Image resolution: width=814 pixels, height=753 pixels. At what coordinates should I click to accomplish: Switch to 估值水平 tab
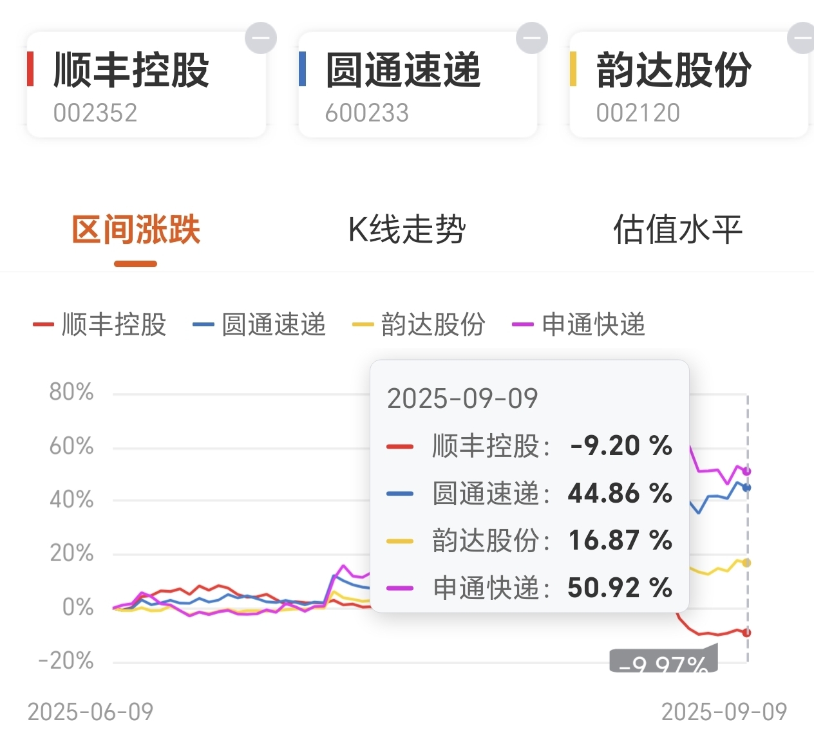point(677,230)
